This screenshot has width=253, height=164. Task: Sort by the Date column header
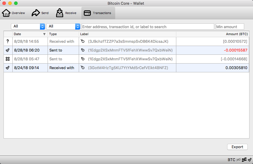coord(30,34)
